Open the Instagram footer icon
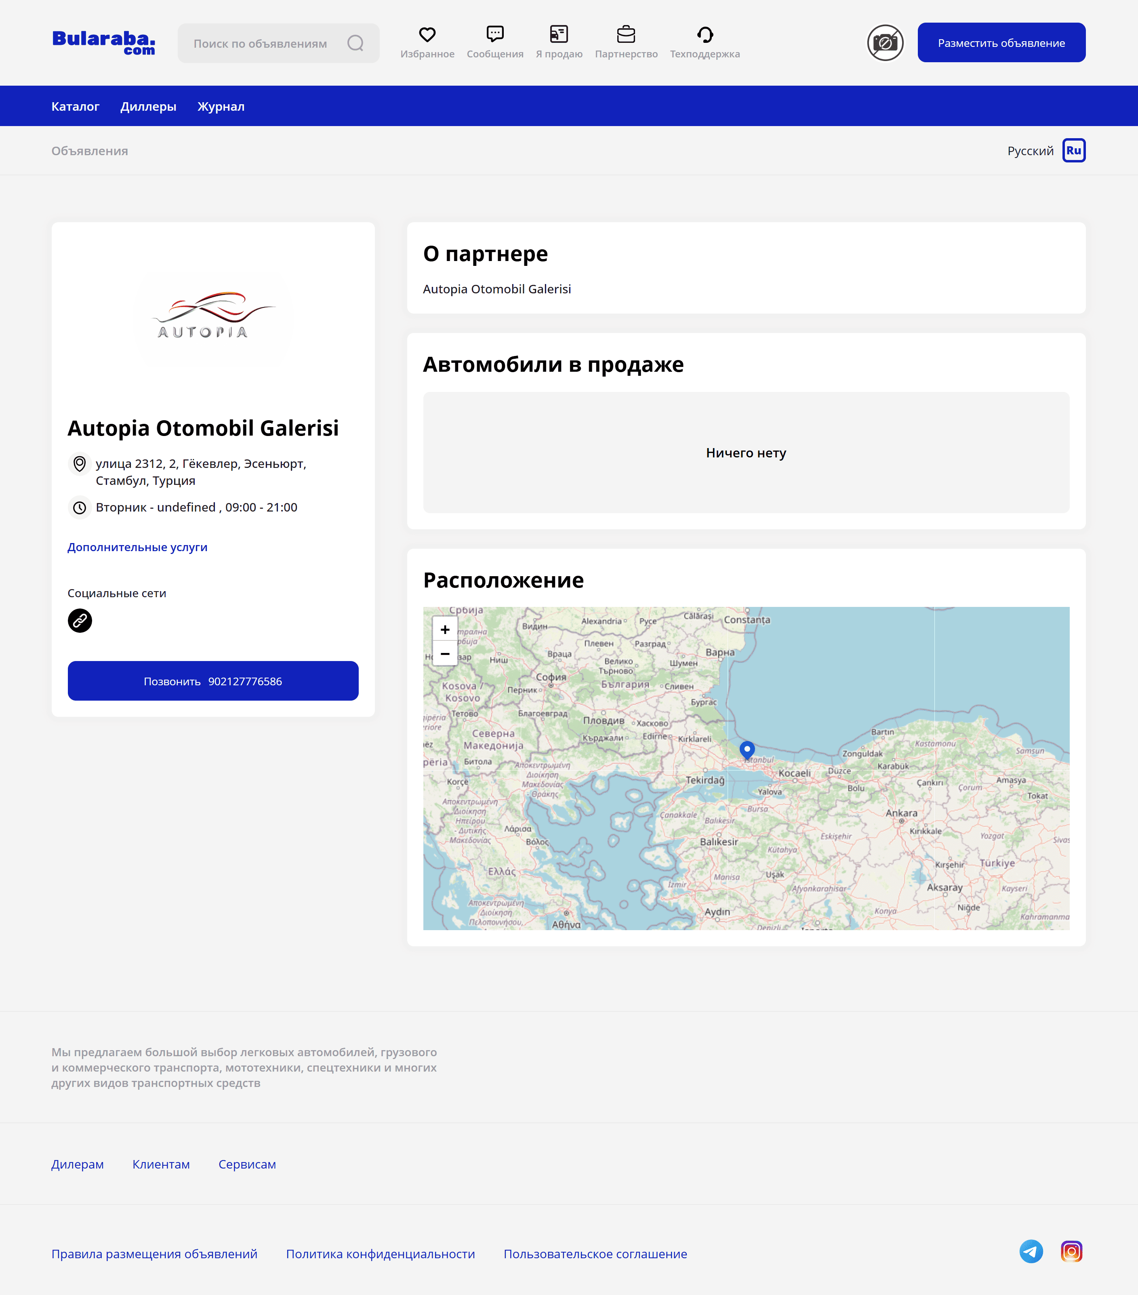 pos(1071,1251)
